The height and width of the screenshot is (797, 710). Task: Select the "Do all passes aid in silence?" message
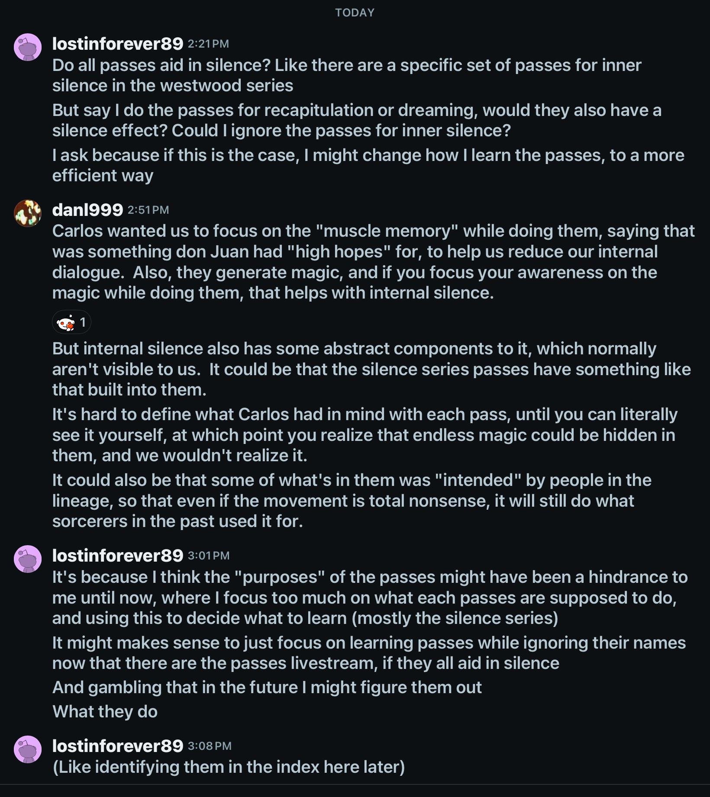pyautogui.click(x=346, y=75)
